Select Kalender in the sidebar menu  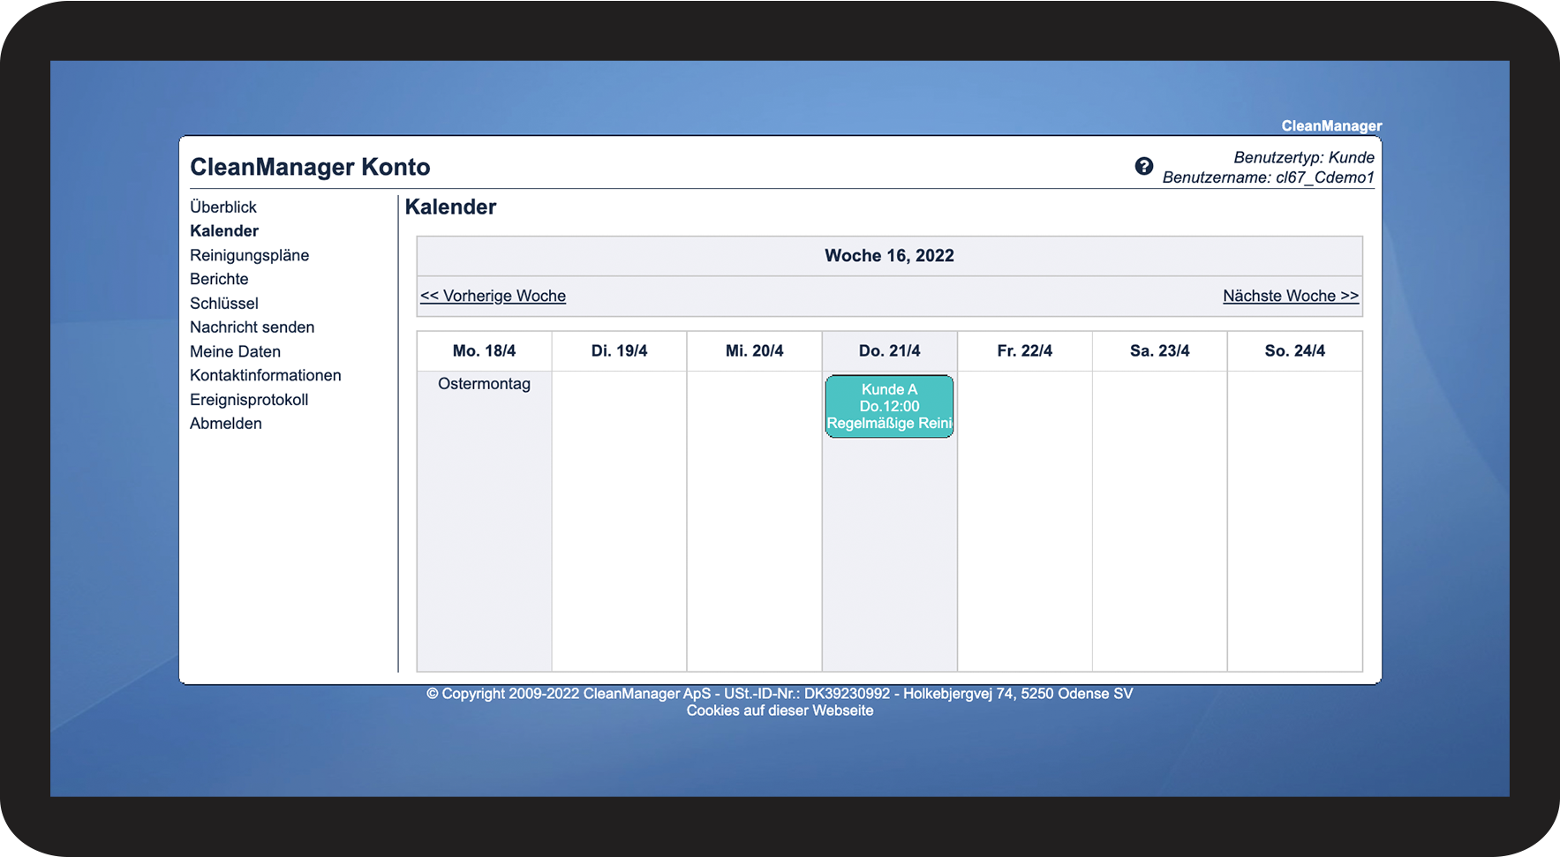click(224, 230)
